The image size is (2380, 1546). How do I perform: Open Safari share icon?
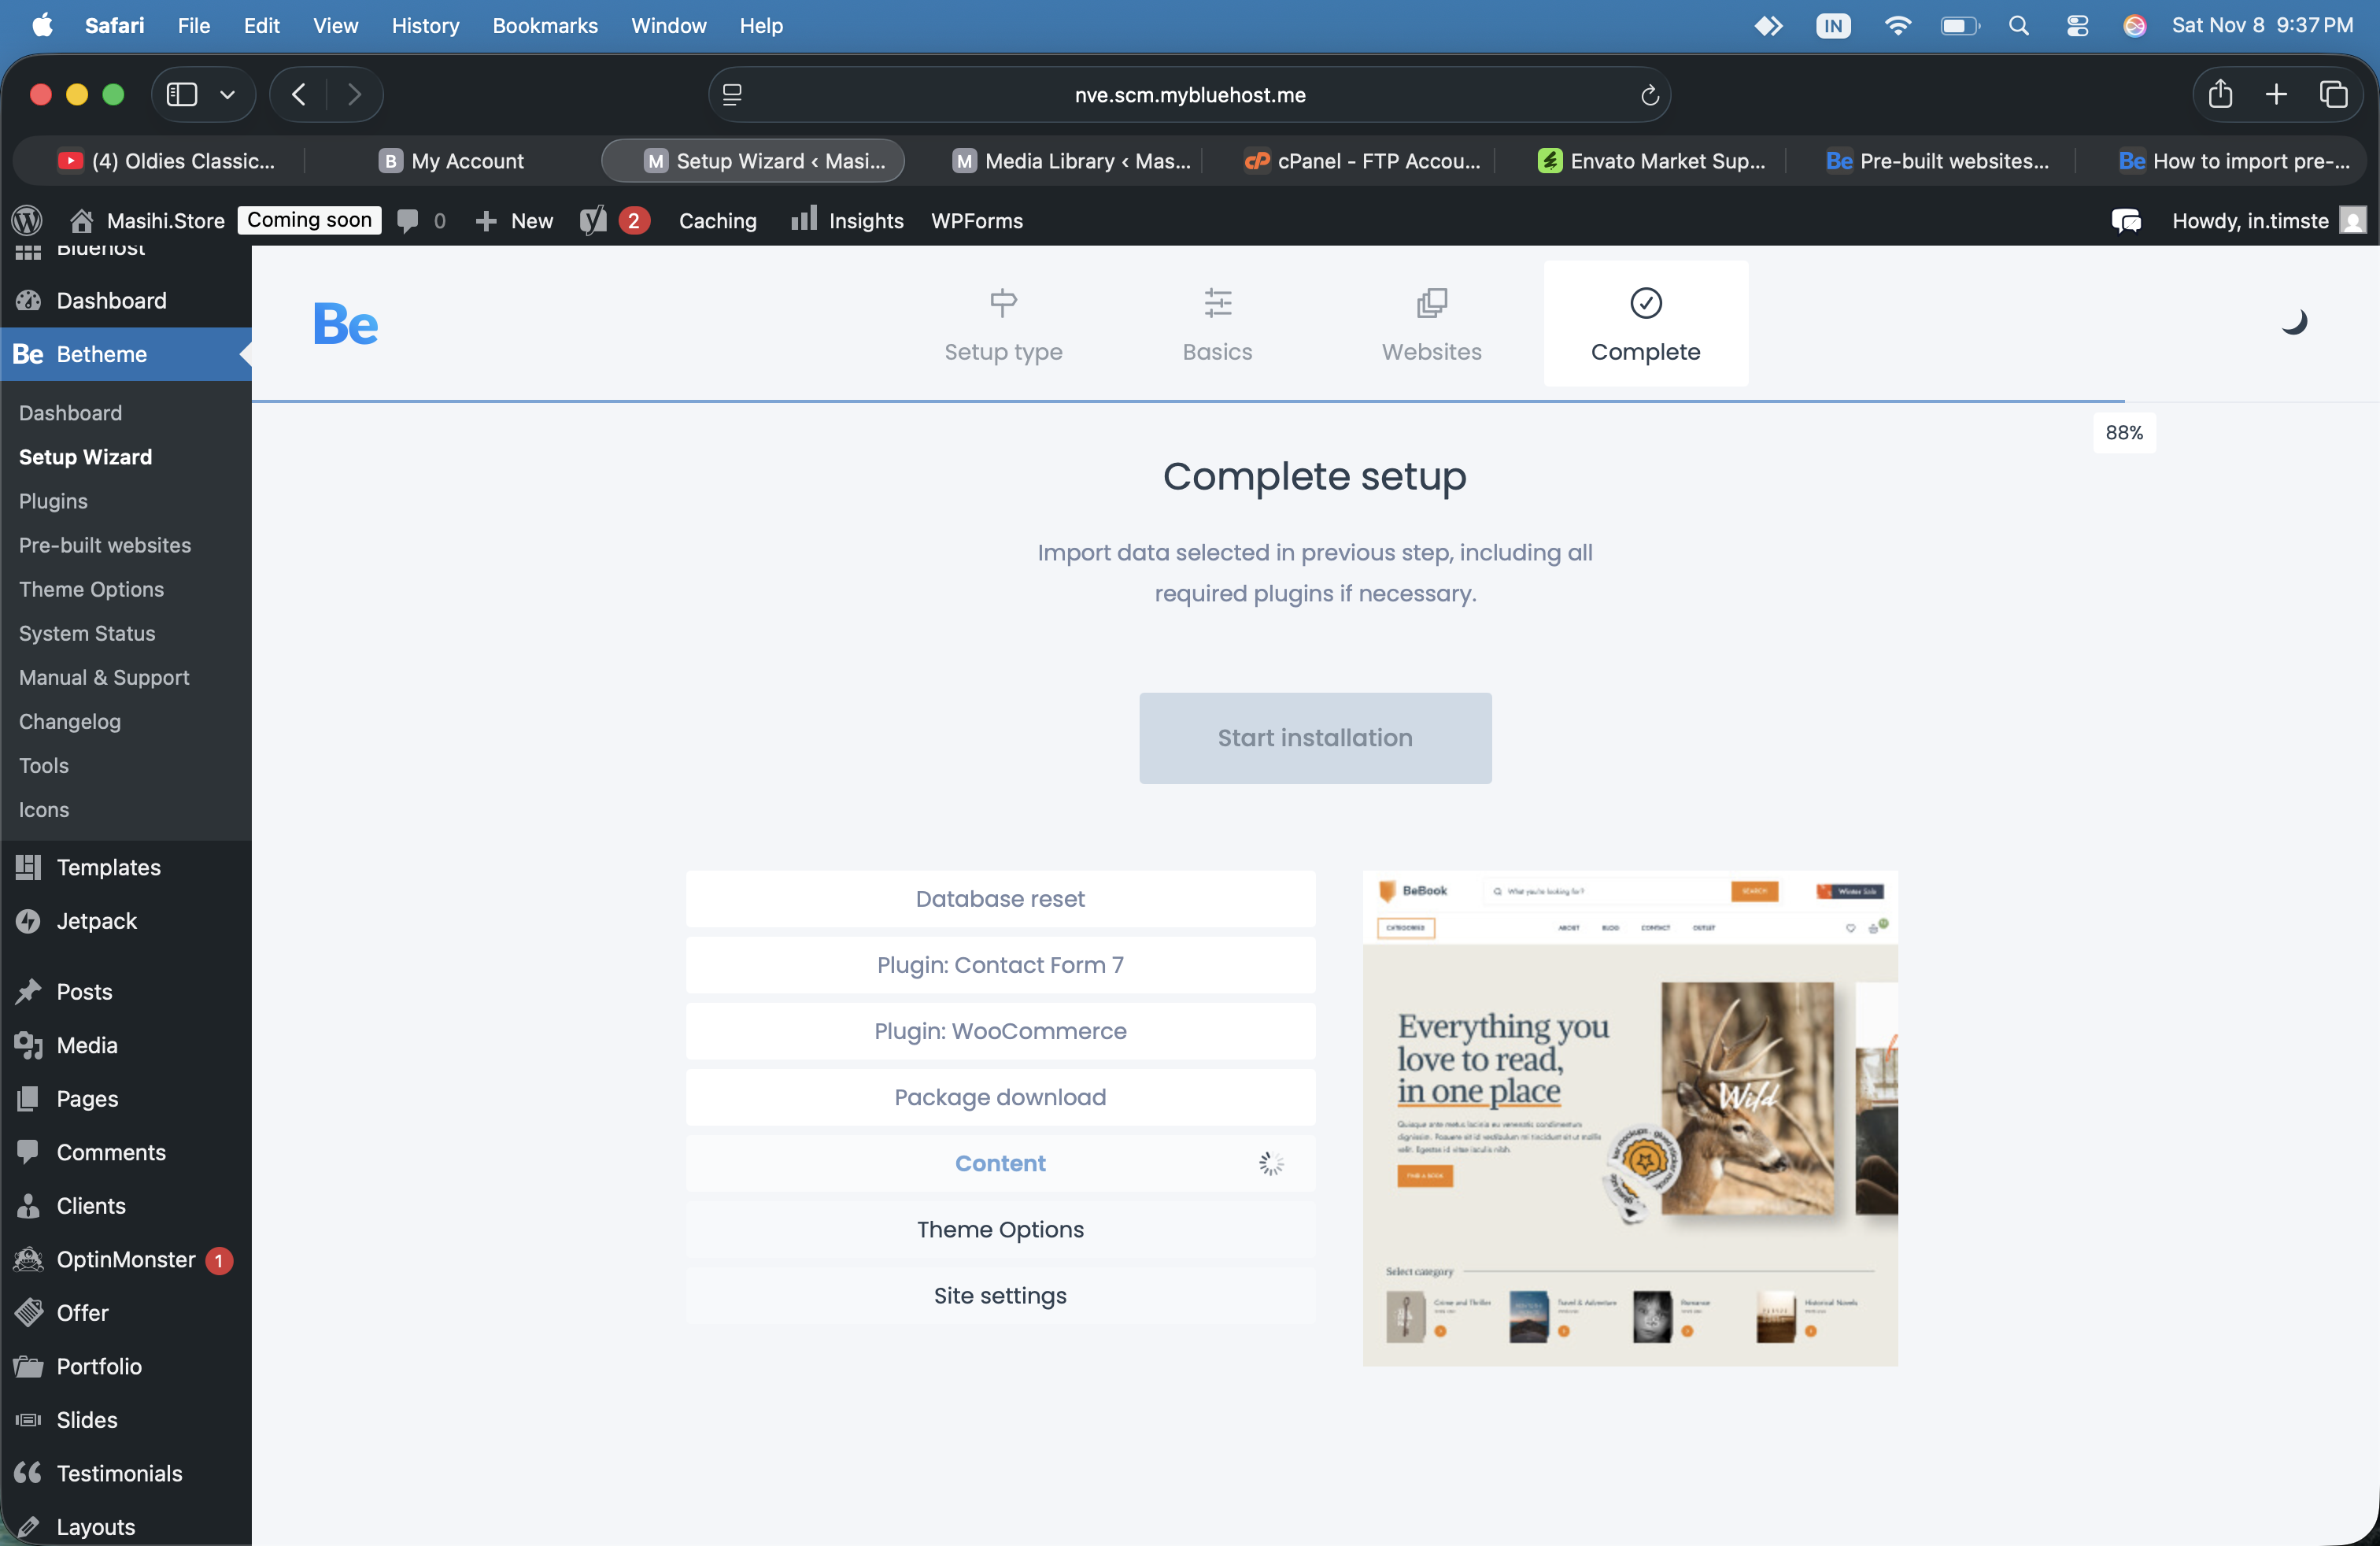pyautogui.click(x=2220, y=95)
